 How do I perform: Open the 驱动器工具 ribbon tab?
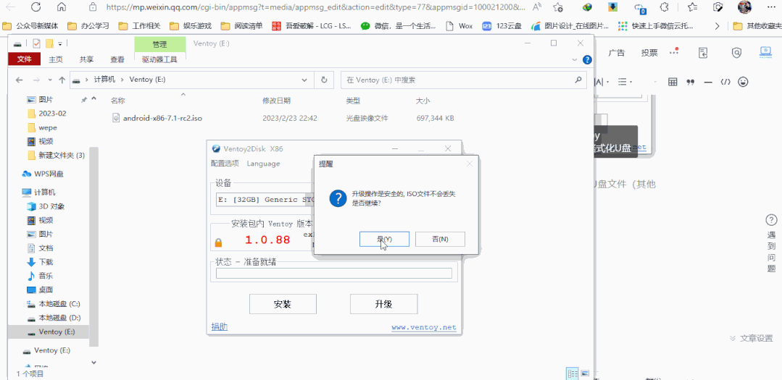tap(159, 59)
